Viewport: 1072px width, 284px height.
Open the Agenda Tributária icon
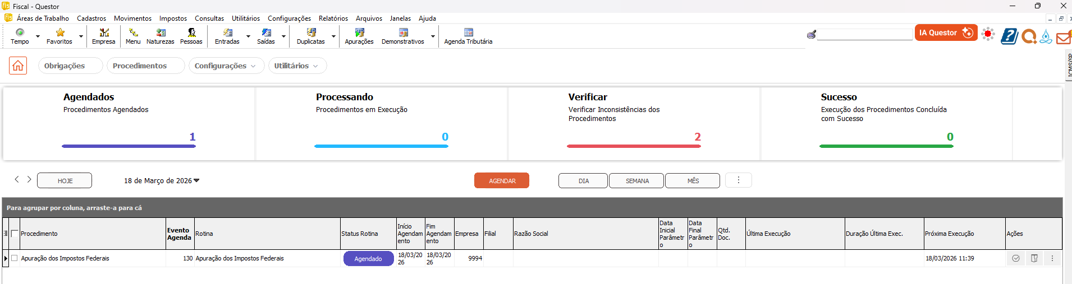(468, 36)
